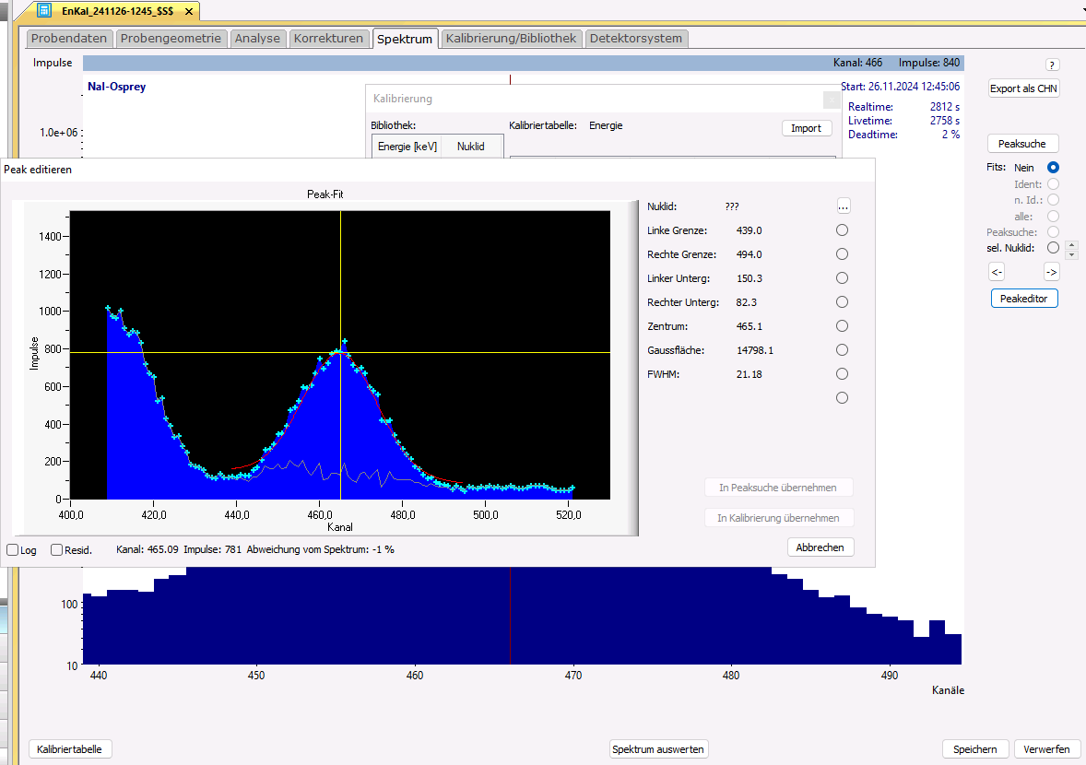Decrease sel. Nuklid with the down spinner

pyautogui.click(x=1070, y=253)
